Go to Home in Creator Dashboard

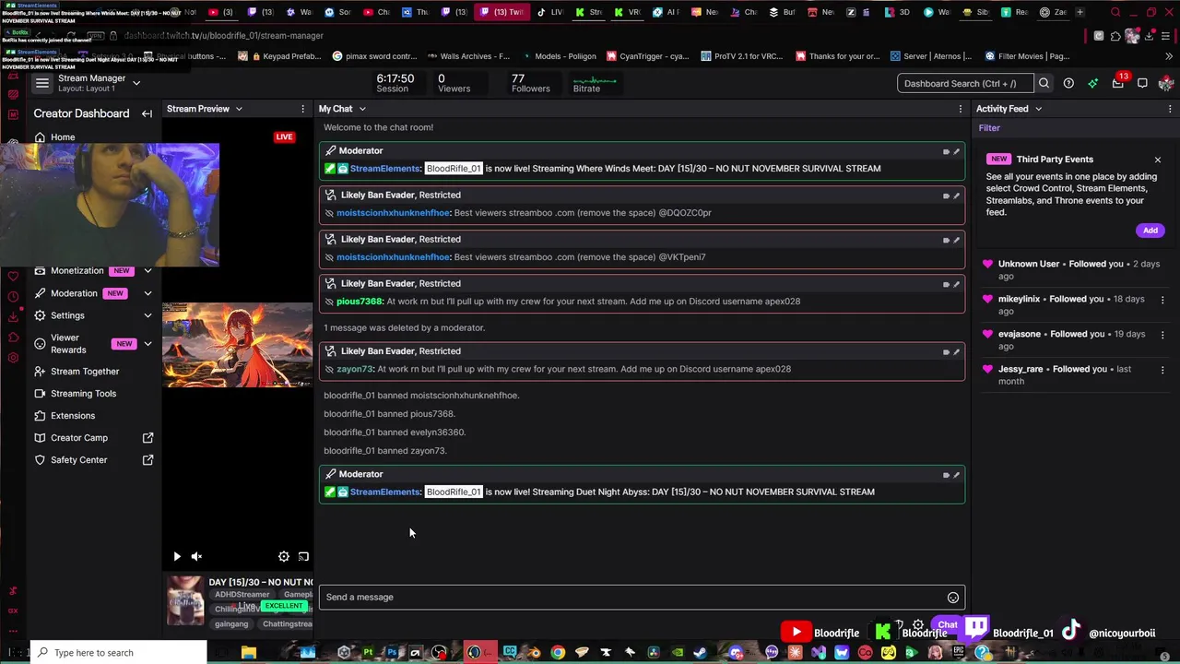tap(63, 137)
